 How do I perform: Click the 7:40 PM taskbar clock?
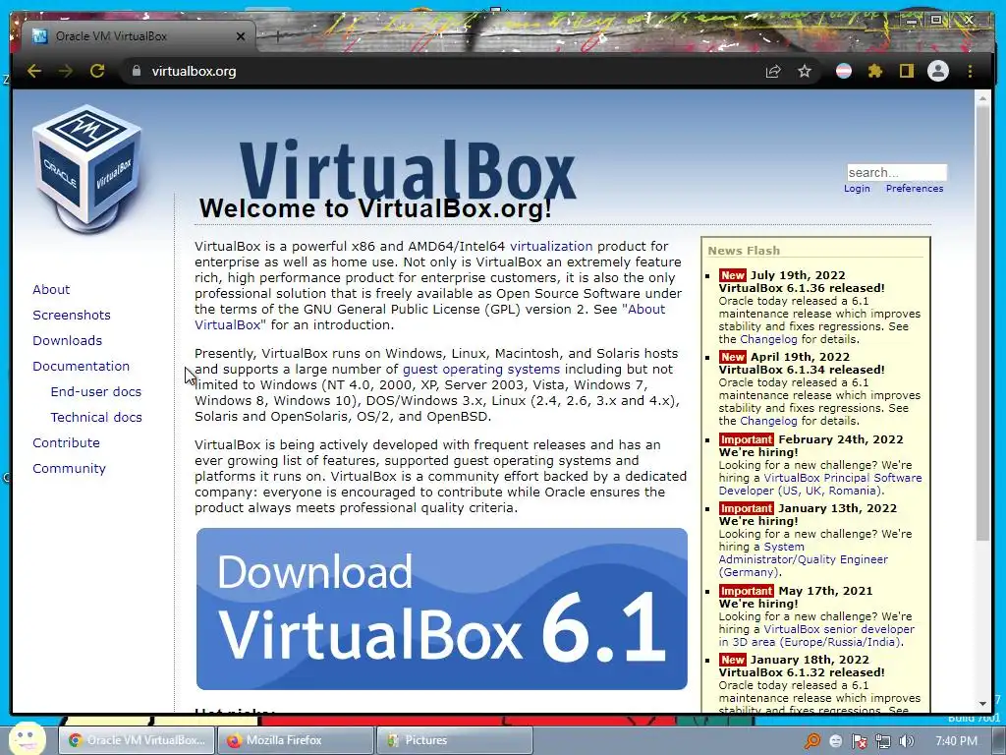[956, 741]
